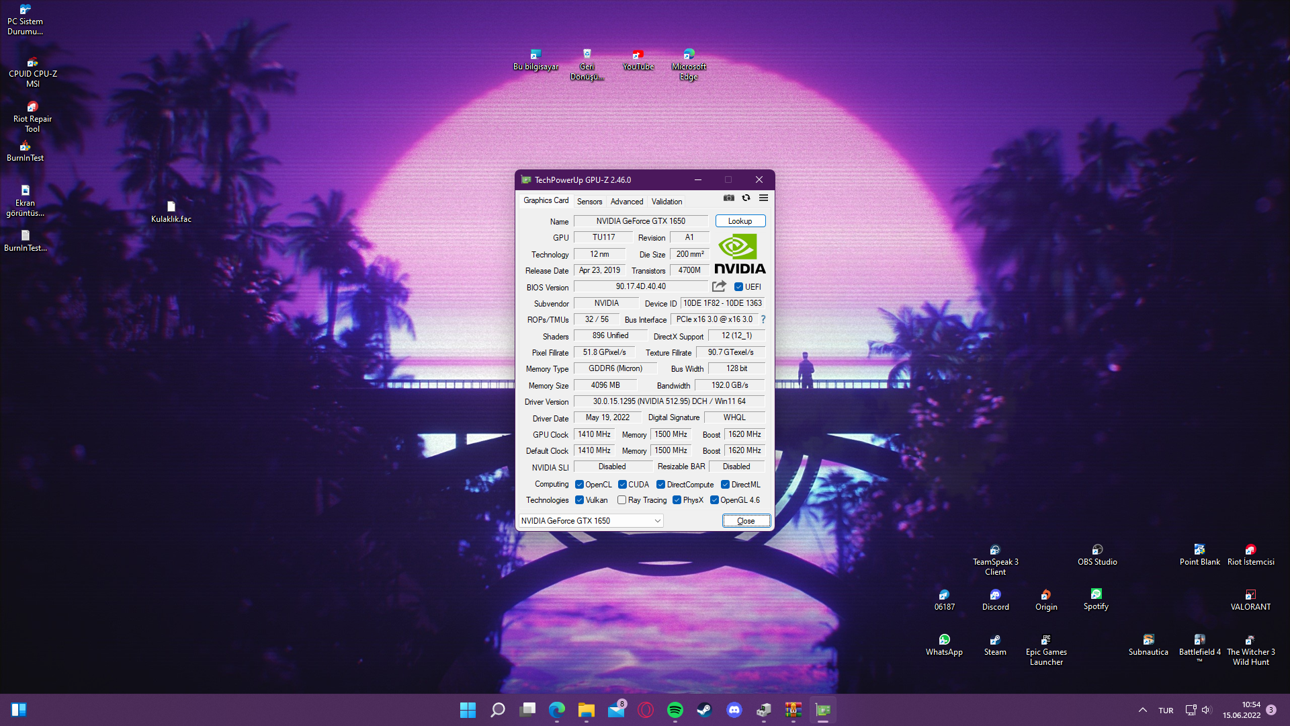Viewport: 1290px width, 726px height.
Task: Click the Lookup button
Action: pos(740,221)
